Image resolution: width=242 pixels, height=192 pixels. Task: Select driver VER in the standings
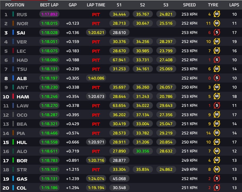point(22,42)
